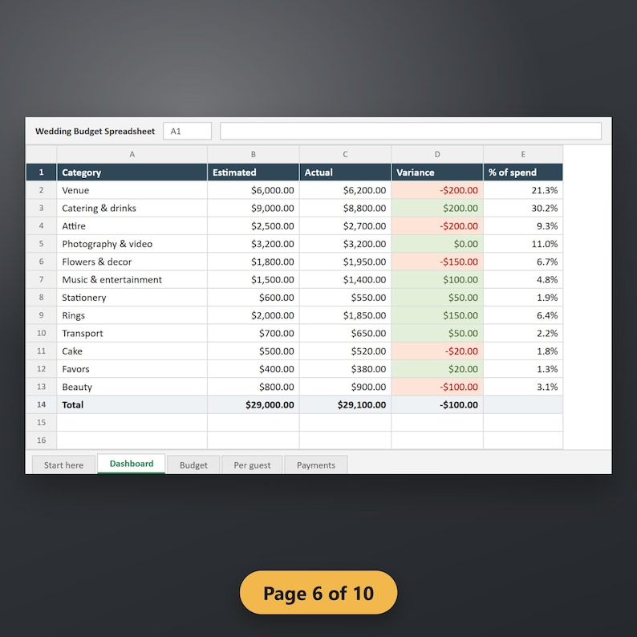The height and width of the screenshot is (637, 637).
Task: Click the Page 6 of 10 badge
Action: click(318, 593)
